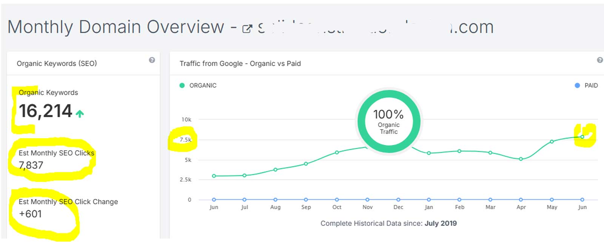Image resolution: width=604 pixels, height=245 pixels.
Task: Select the organic data point for Oct
Action: 337,153
